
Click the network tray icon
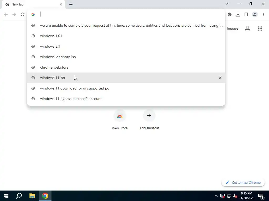click(229, 196)
